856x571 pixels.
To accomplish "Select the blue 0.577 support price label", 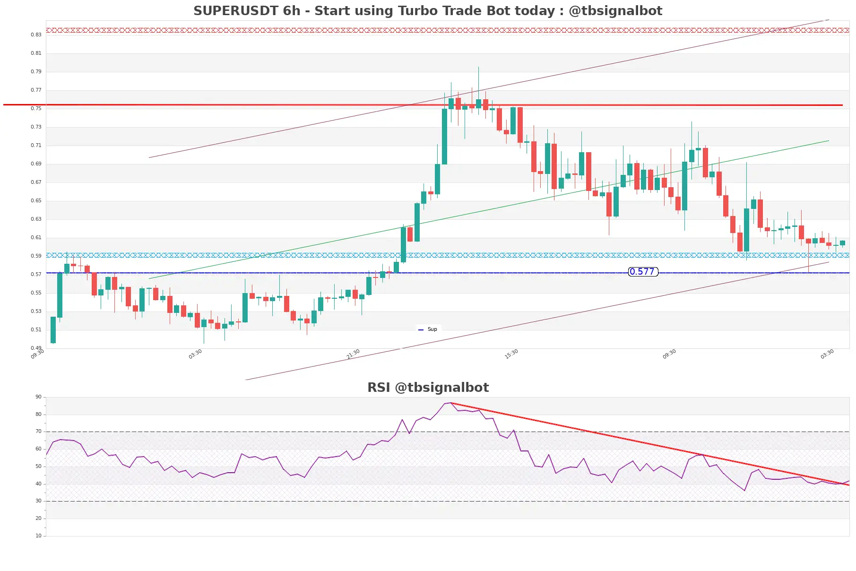I will coord(643,271).
